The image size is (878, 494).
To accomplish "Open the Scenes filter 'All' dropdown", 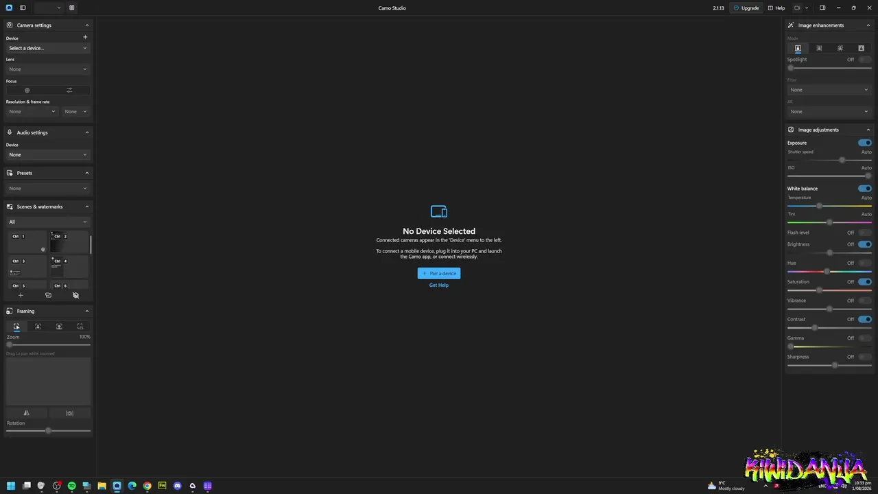I will (48, 222).
